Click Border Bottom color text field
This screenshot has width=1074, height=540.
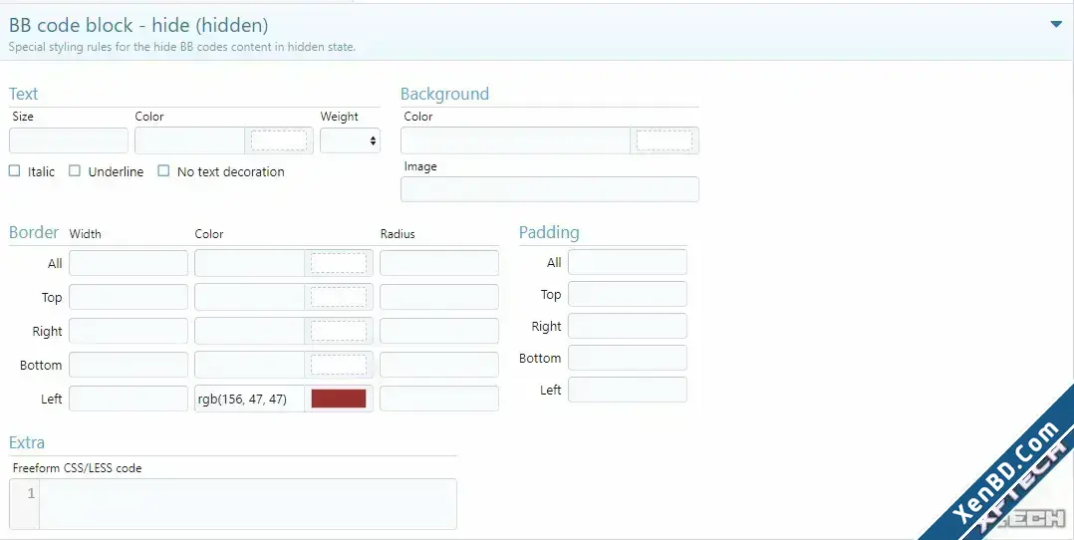click(250, 365)
